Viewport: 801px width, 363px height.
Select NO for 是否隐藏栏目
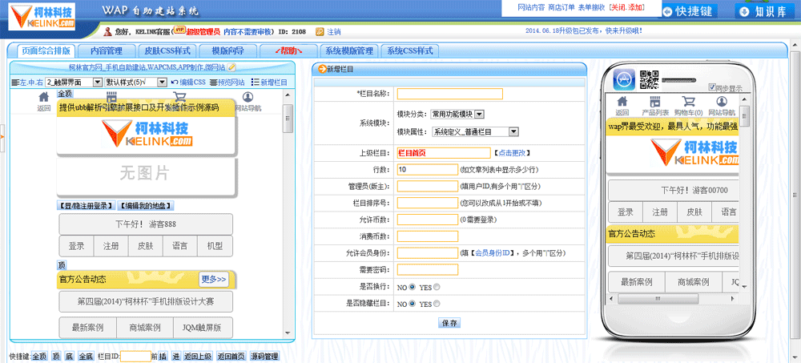coord(412,304)
